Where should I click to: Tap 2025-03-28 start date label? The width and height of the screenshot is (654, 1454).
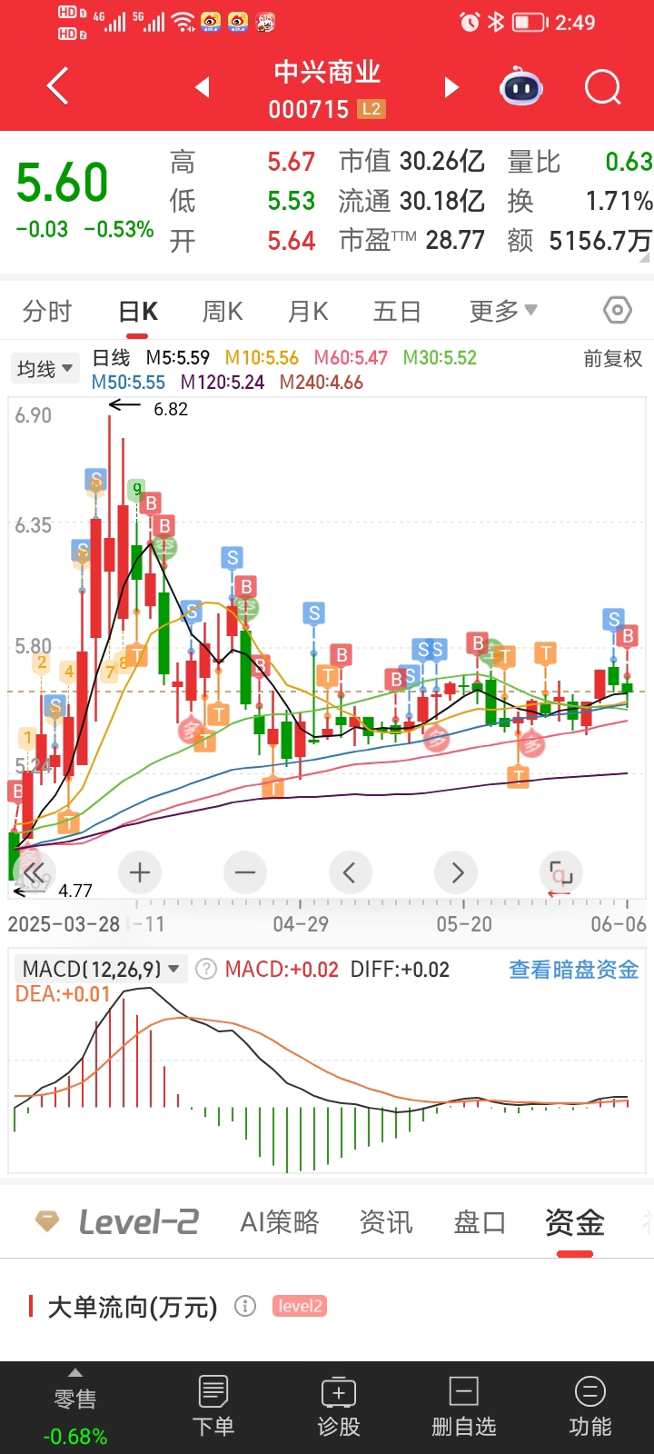(64, 924)
